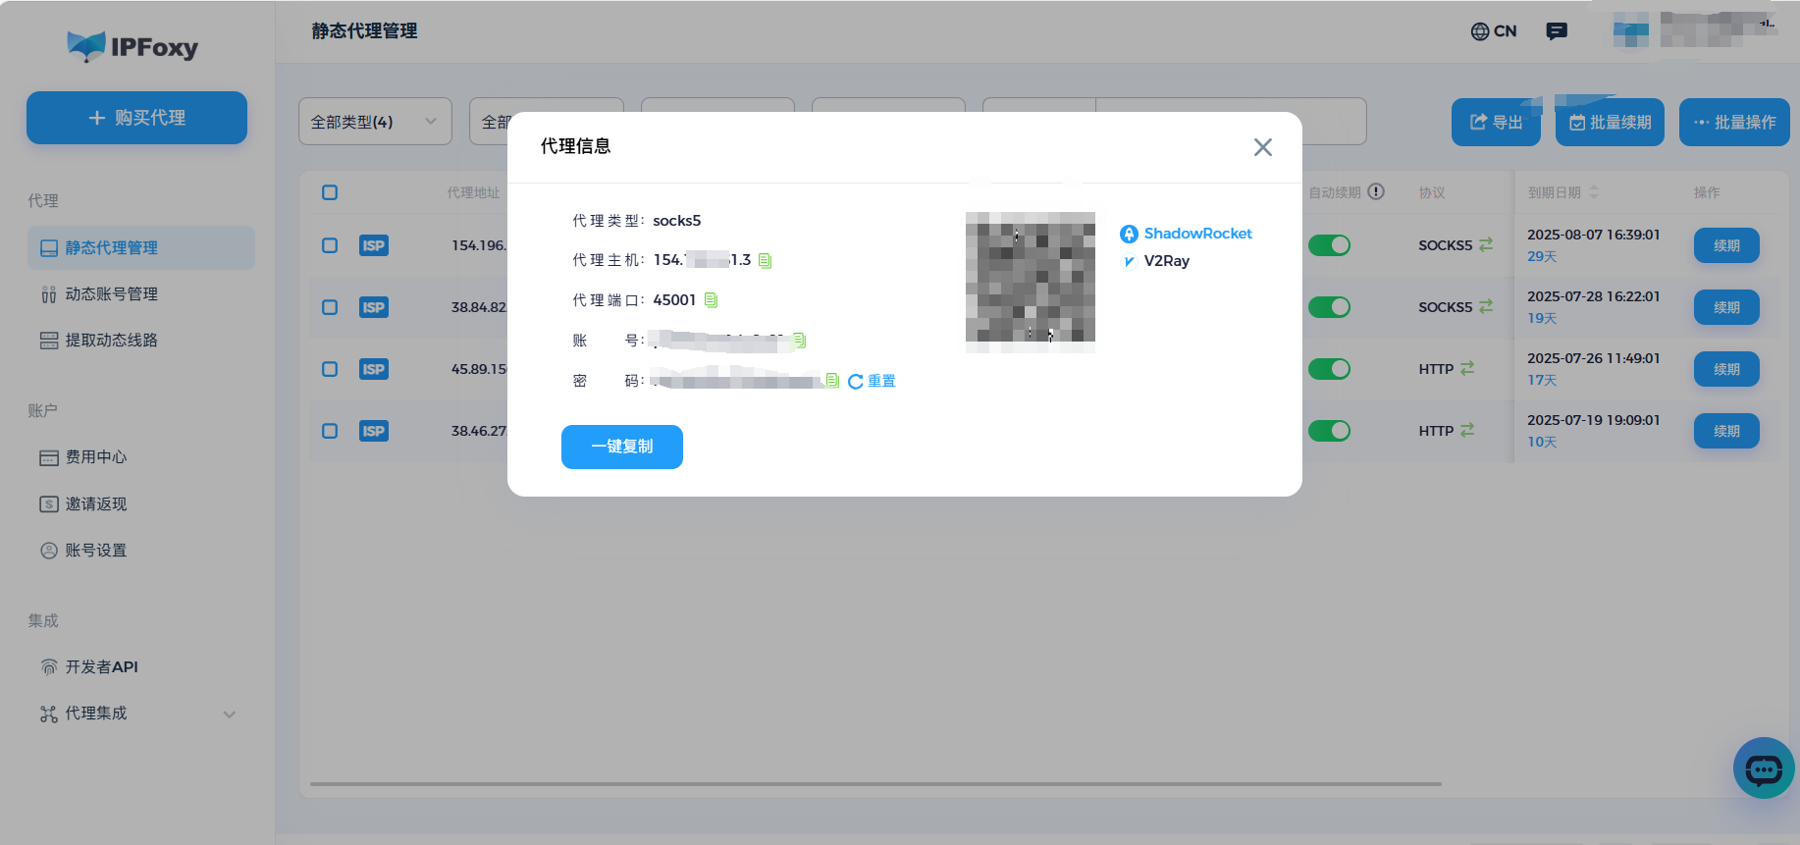Image resolution: width=1800 pixels, height=845 pixels.
Task: Click 续期 for the 2025-07-28 row
Action: (1726, 307)
